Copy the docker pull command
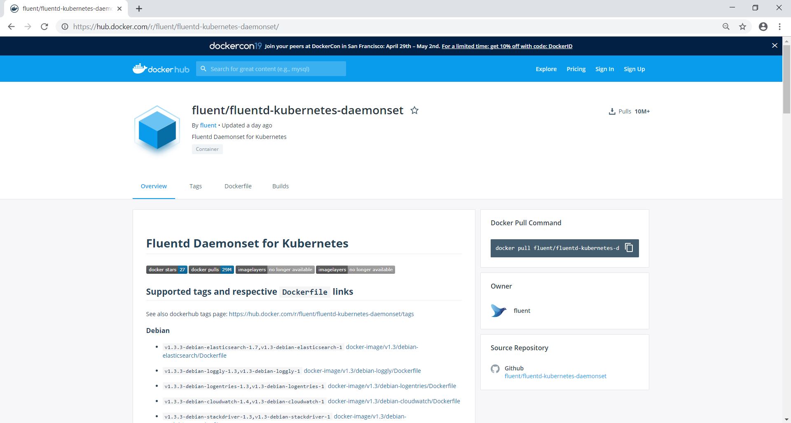Screen dimensions: 791x423 (x=629, y=248)
